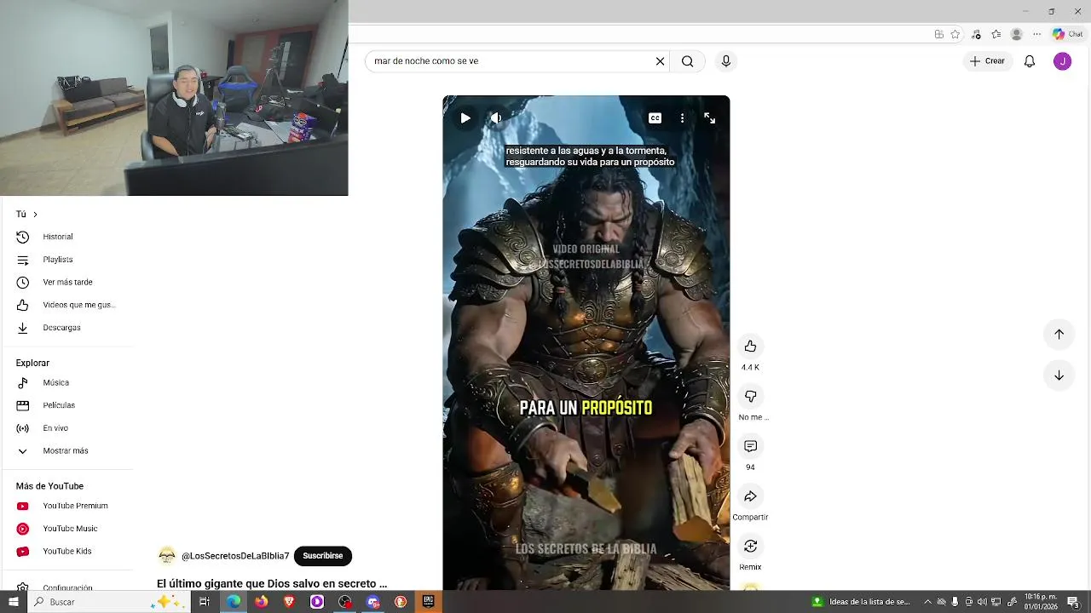Open the account avatar J menu
1091x613 pixels.
1062,61
